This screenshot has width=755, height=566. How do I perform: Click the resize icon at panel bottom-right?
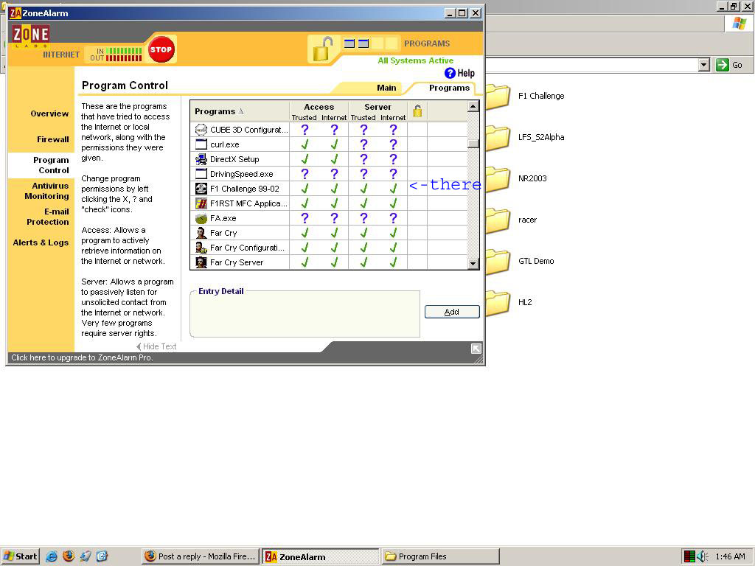[476, 349]
